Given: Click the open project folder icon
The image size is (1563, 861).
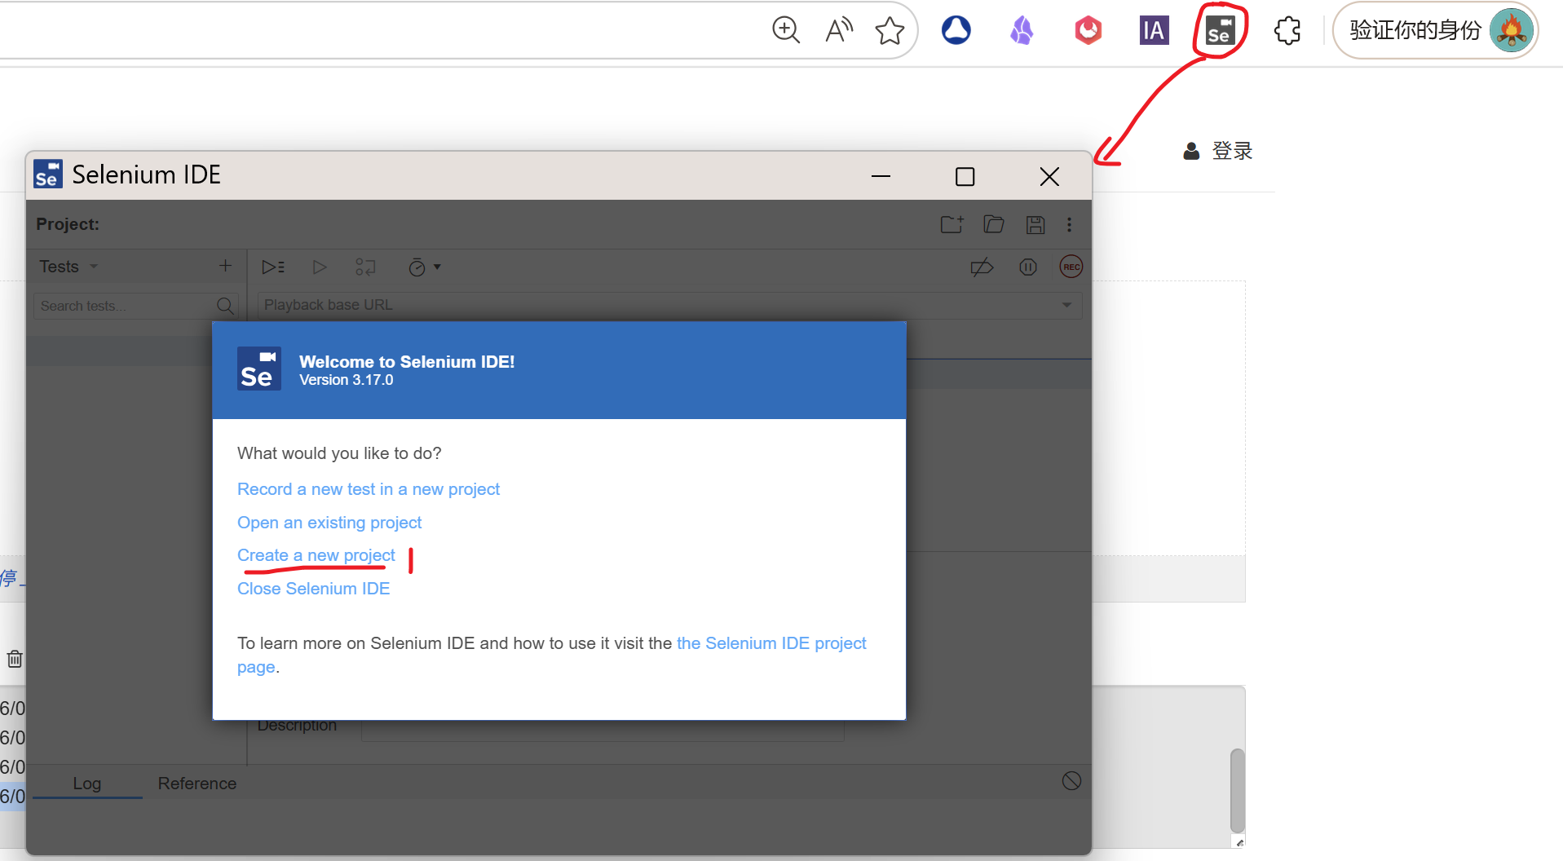Looking at the screenshot, I should coord(993,225).
